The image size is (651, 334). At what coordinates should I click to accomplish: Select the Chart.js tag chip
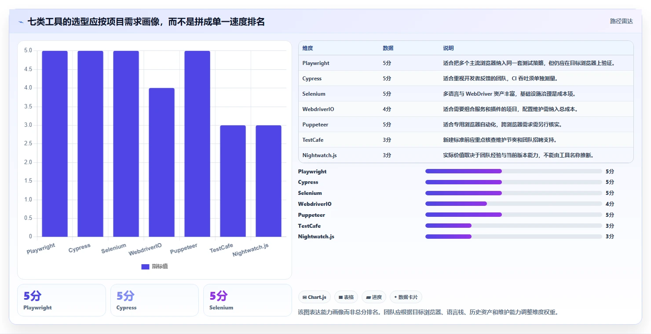point(315,297)
